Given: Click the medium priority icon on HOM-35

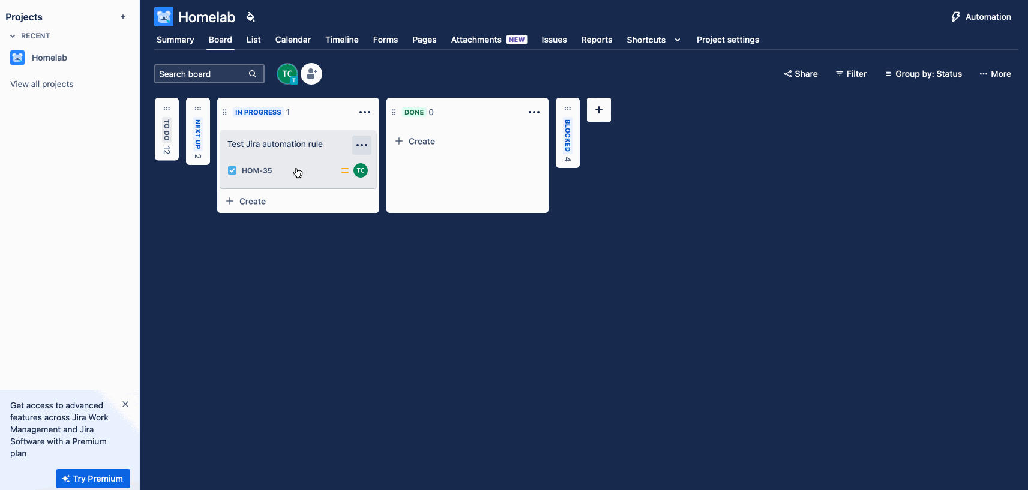Looking at the screenshot, I should (345, 170).
